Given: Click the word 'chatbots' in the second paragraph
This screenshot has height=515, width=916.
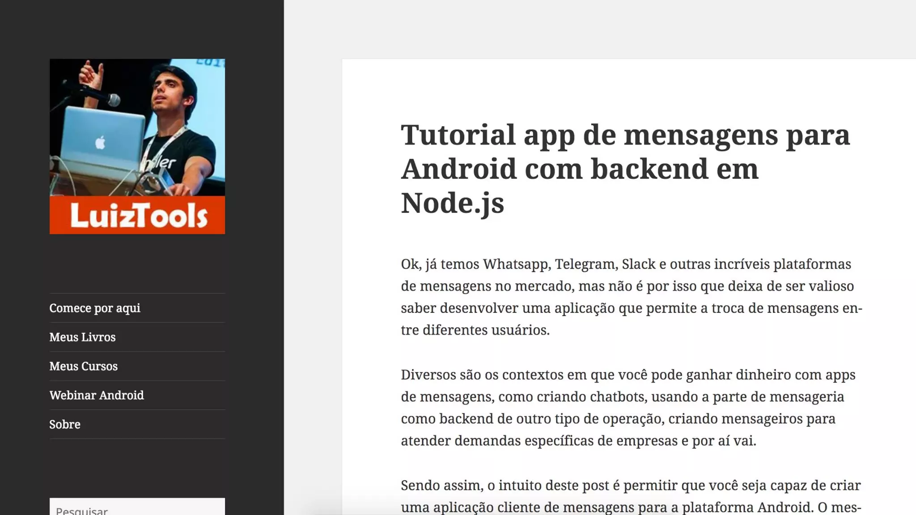Looking at the screenshot, I should coord(618,397).
